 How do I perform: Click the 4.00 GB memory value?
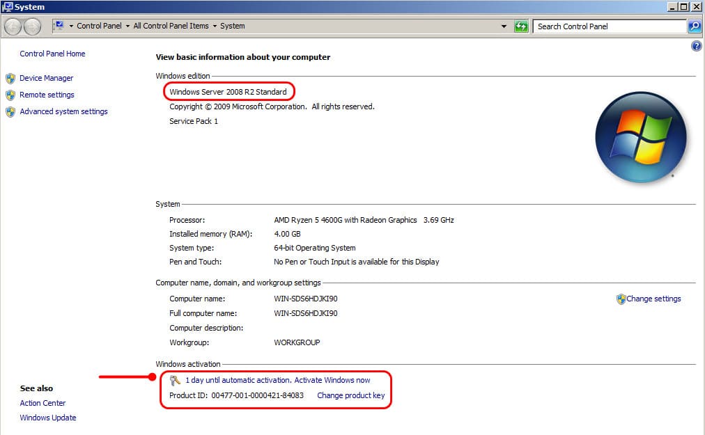[287, 234]
